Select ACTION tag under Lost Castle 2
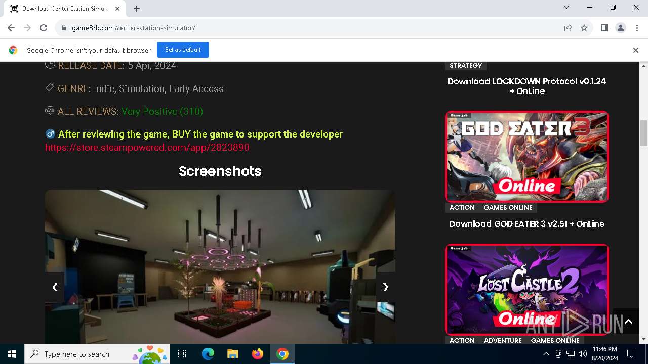 point(462,340)
